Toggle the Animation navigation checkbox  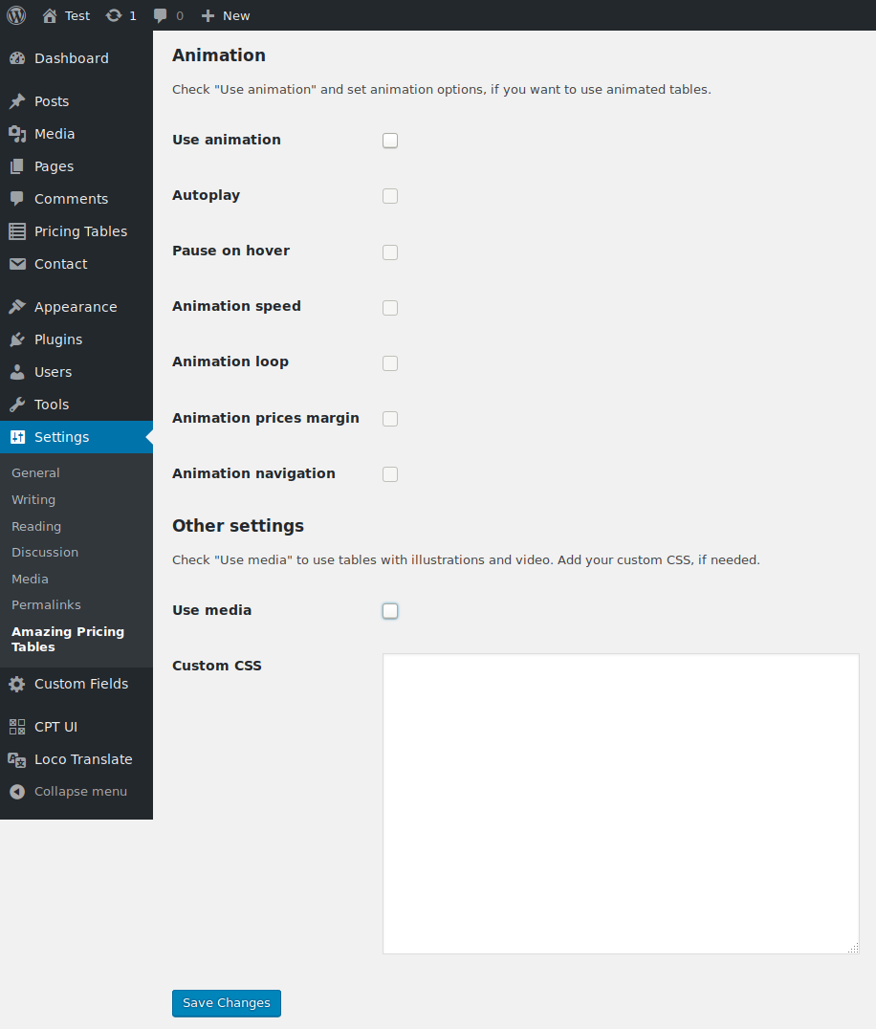(x=390, y=474)
